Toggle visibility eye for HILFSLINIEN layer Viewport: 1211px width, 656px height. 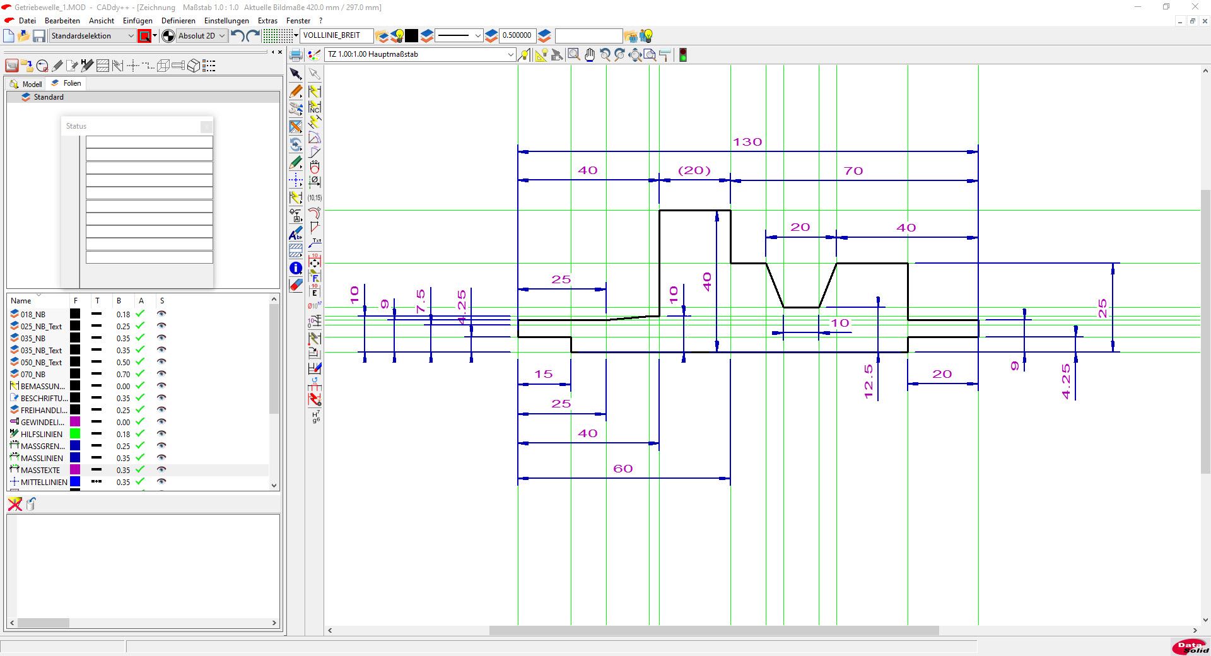click(x=161, y=434)
